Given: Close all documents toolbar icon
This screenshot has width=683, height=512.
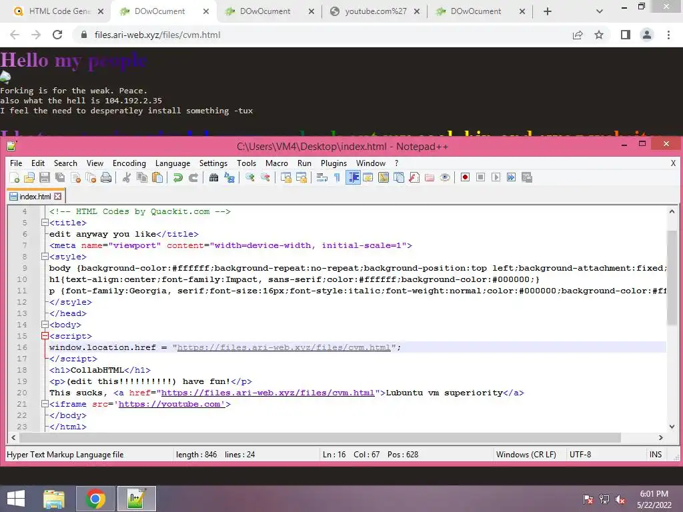Looking at the screenshot, I should 91,177.
